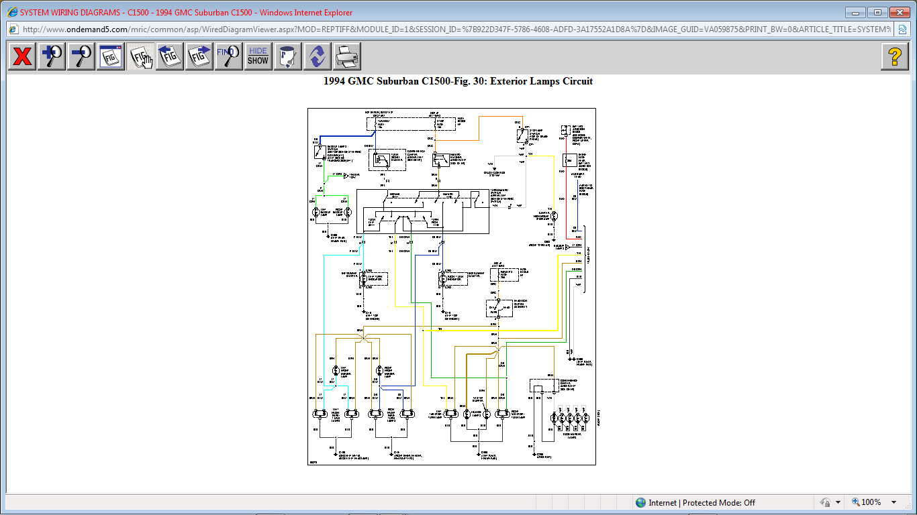Click the 100% zoom level button

[x=866, y=502]
